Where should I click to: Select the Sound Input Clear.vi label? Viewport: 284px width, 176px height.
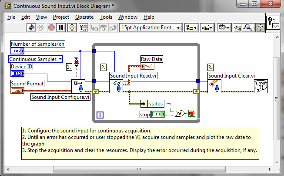[232, 76]
